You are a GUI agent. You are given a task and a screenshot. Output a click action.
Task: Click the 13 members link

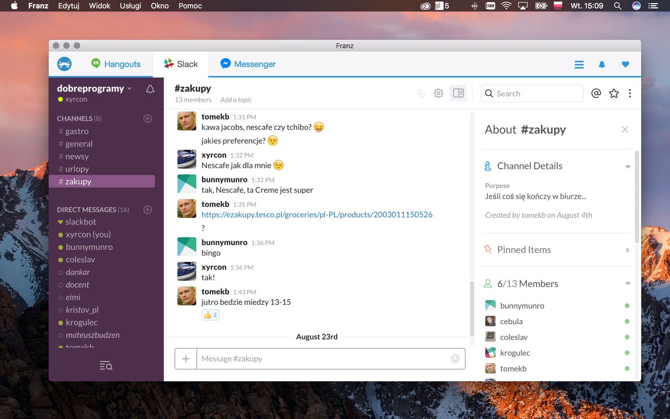(193, 100)
